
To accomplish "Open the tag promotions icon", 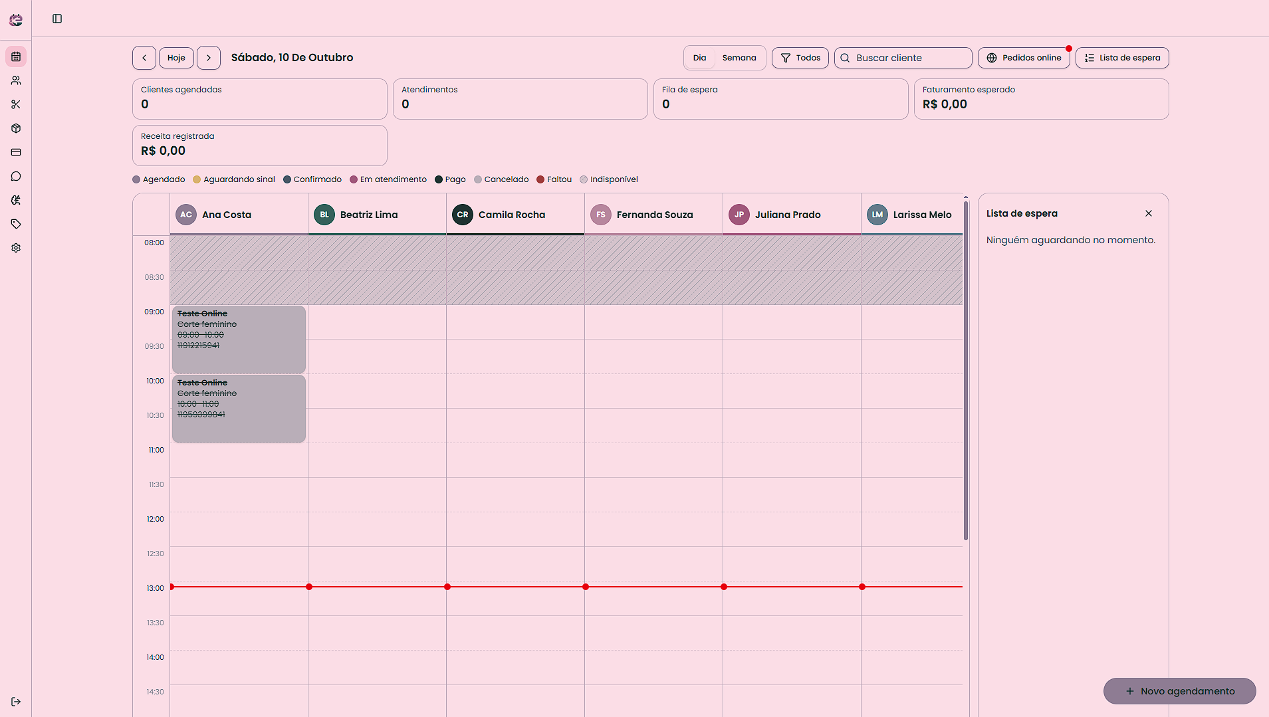I will click(x=16, y=224).
